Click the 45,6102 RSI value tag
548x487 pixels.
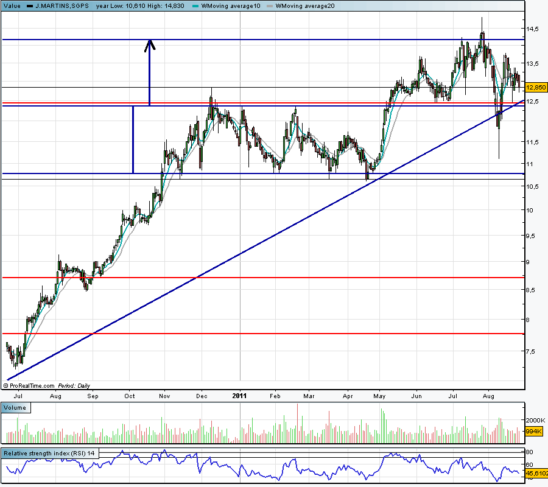pos(536,474)
